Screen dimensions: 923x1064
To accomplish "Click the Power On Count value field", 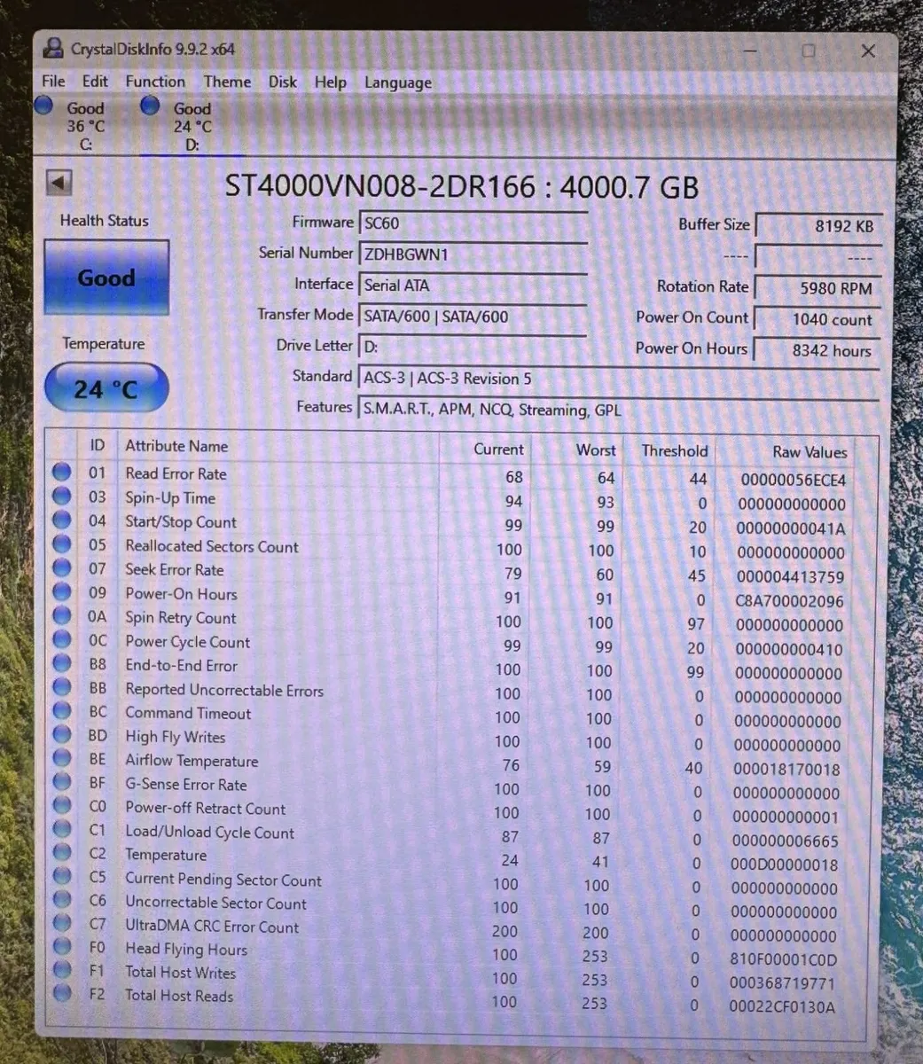I will point(817,319).
